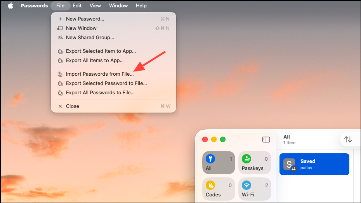Choose New Window menu entry

click(x=113, y=28)
